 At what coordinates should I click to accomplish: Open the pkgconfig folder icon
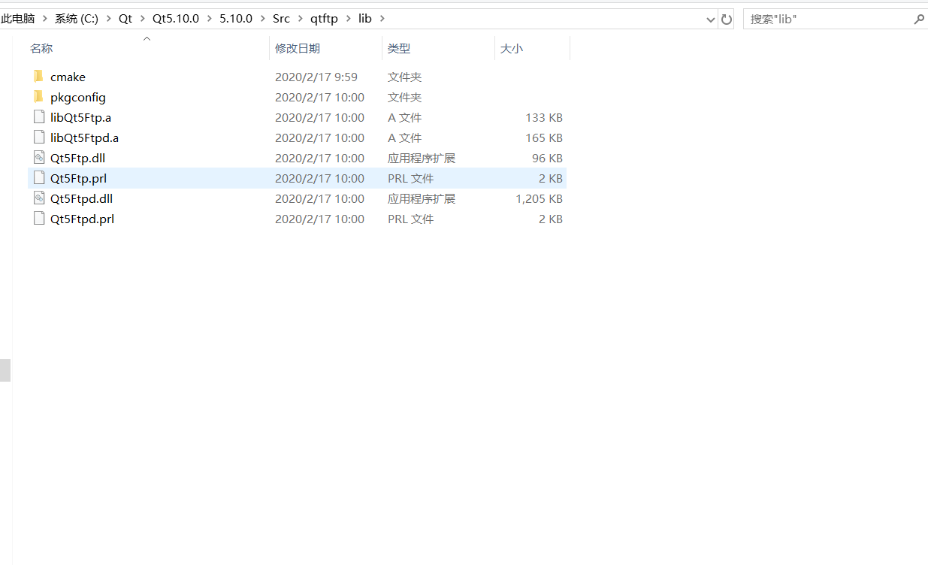pyautogui.click(x=39, y=97)
